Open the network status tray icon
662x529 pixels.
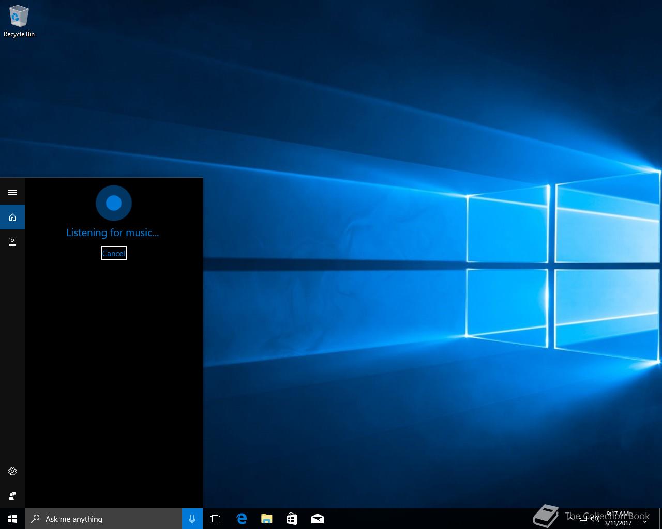pos(583,519)
